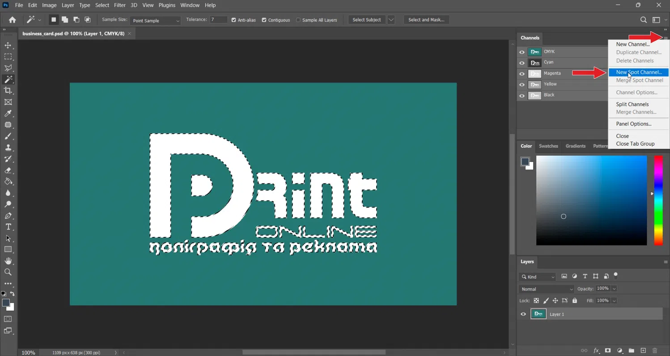
Task: Hide the CMYK composite channel
Action: [x=522, y=52]
